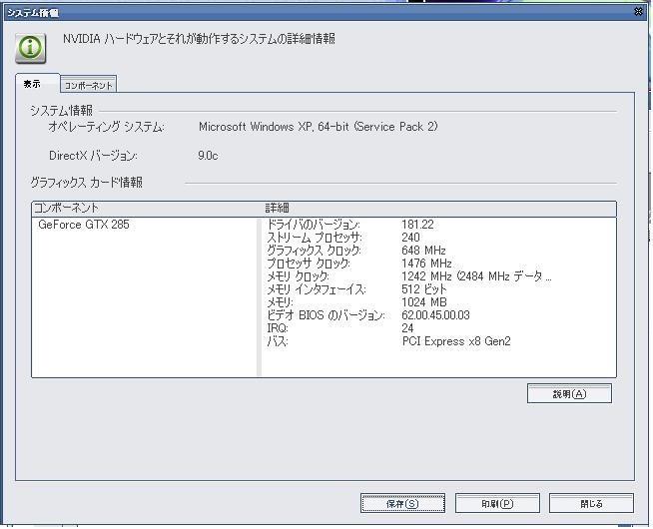Click the メモリ インタフェース label
653x529 pixels.
coord(317,289)
